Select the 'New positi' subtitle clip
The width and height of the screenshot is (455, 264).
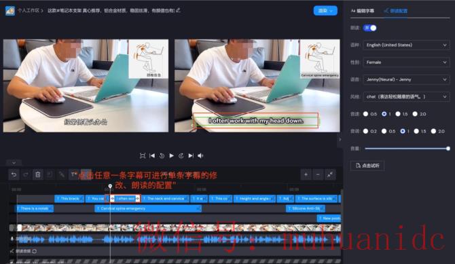pos(329,218)
